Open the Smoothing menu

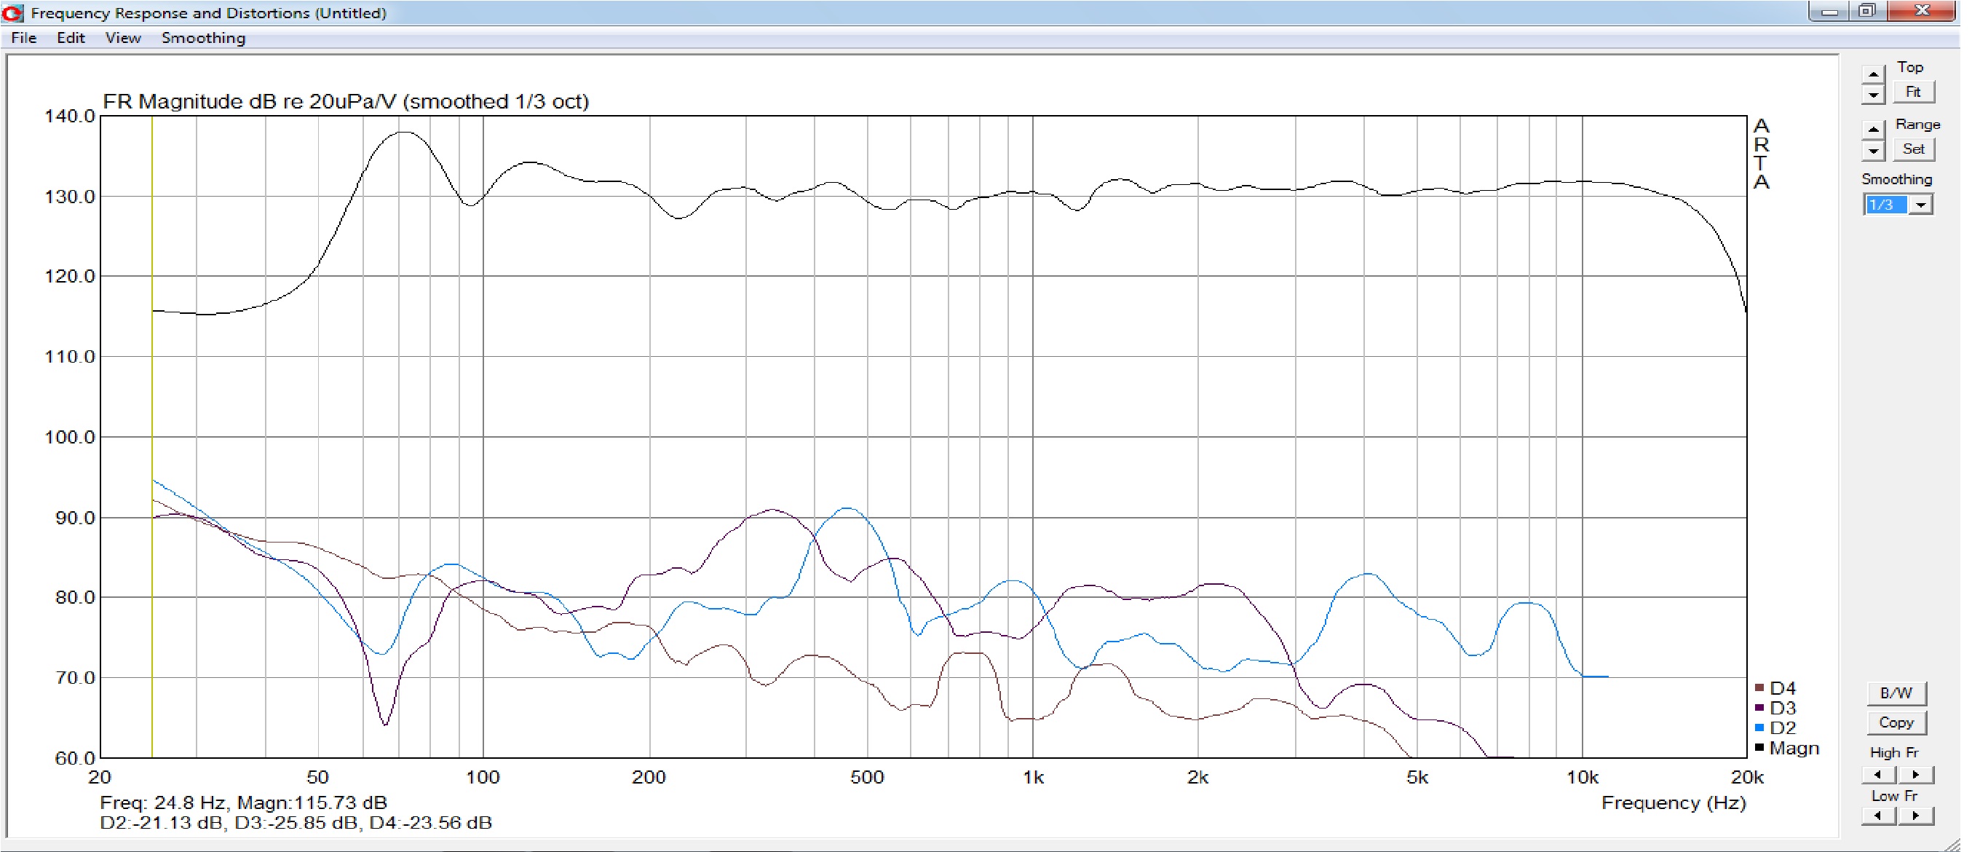(203, 38)
